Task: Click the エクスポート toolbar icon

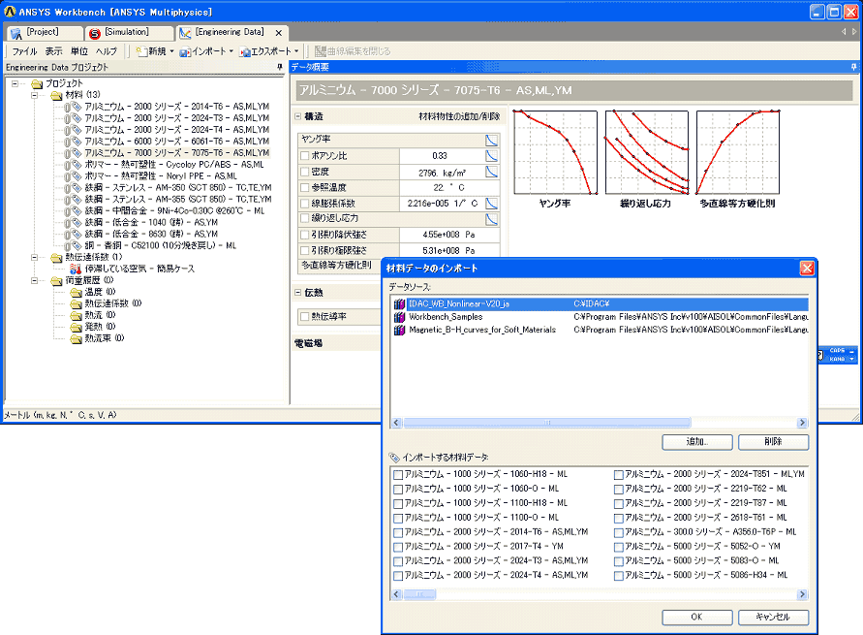Action: coord(245,51)
